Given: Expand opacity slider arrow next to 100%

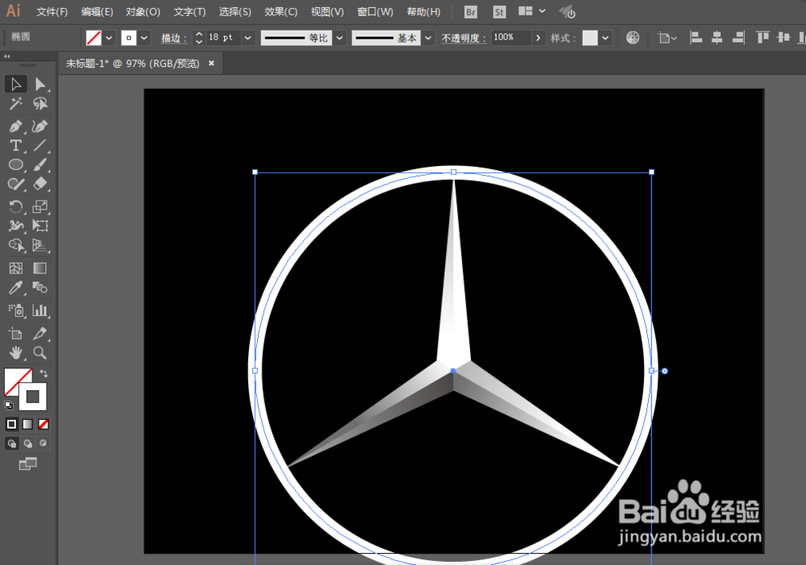Looking at the screenshot, I should [538, 38].
